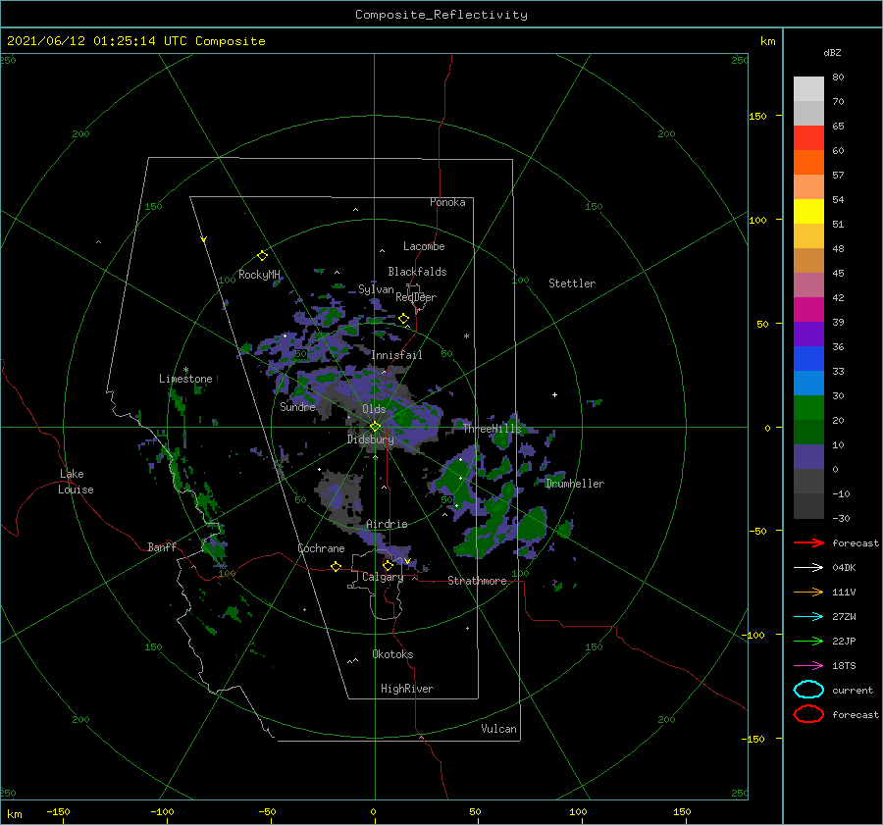Click the Composite_Reflectivity title text
Viewport: 883px width, 825px height.
[441, 15]
